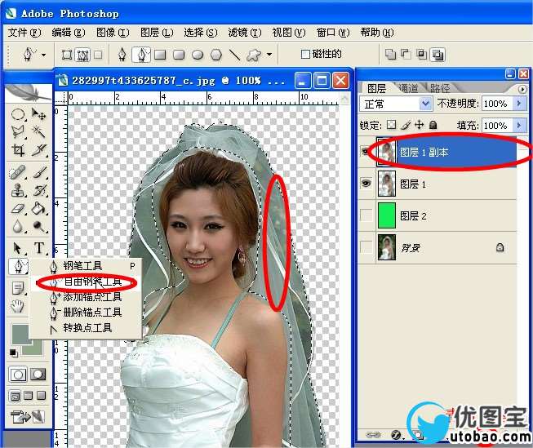Select the Hand tool
Screen dimensions: 533x448
[x=18, y=306]
